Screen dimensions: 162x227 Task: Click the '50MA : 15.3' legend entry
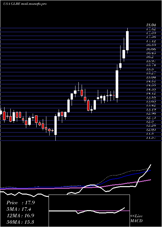(20, 222)
